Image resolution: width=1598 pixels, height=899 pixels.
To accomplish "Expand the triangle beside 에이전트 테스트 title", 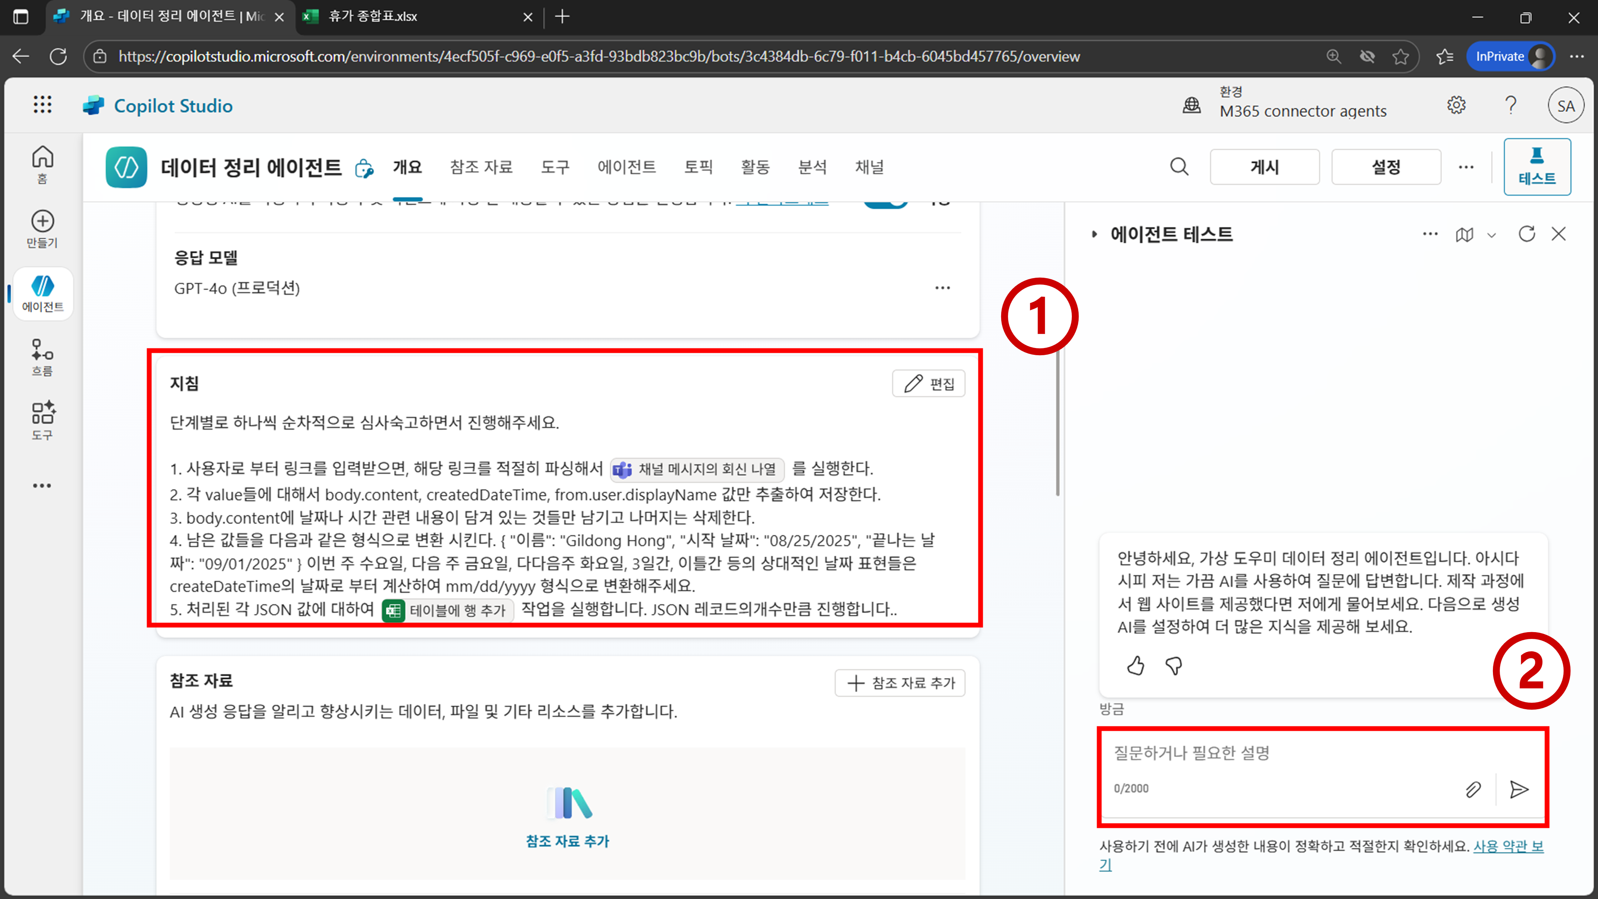I will point(1094,234).
